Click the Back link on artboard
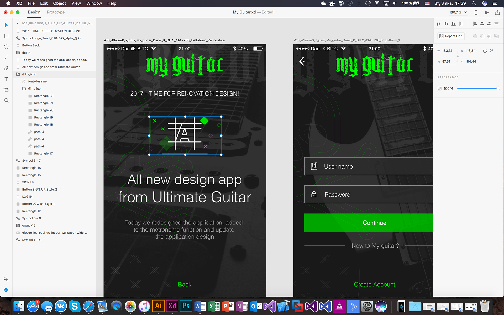504x315 pixels. coord(185,285)
